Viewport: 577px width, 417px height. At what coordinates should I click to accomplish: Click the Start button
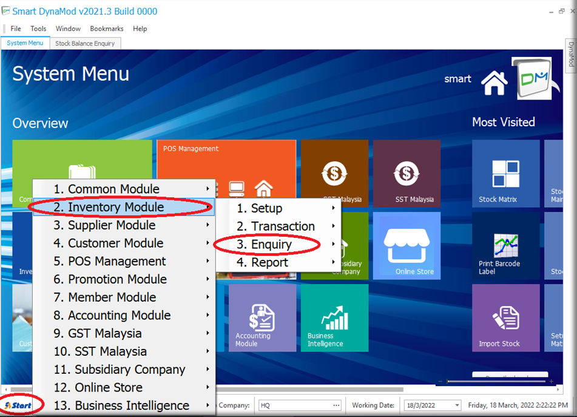[18, 405]
